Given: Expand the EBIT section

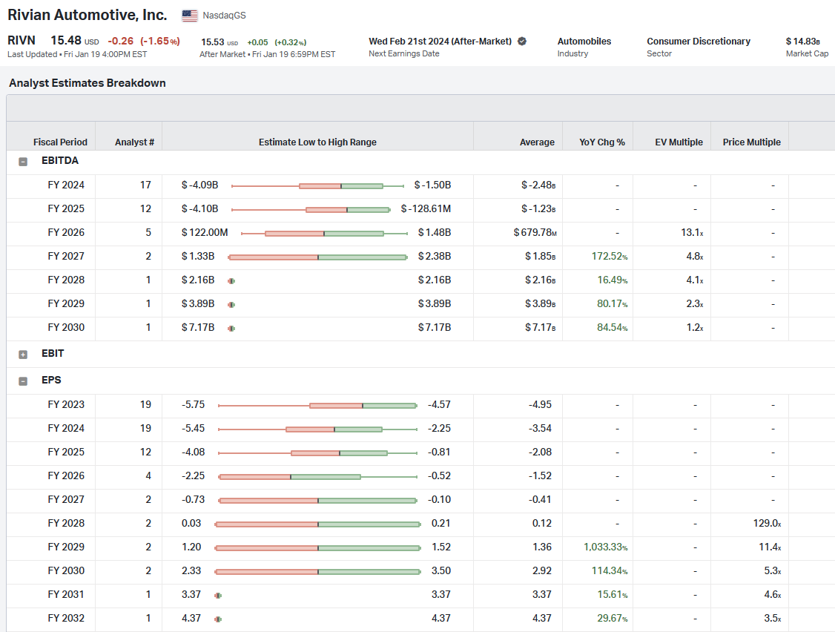Looking at the screenshot, I should point(23,355).
